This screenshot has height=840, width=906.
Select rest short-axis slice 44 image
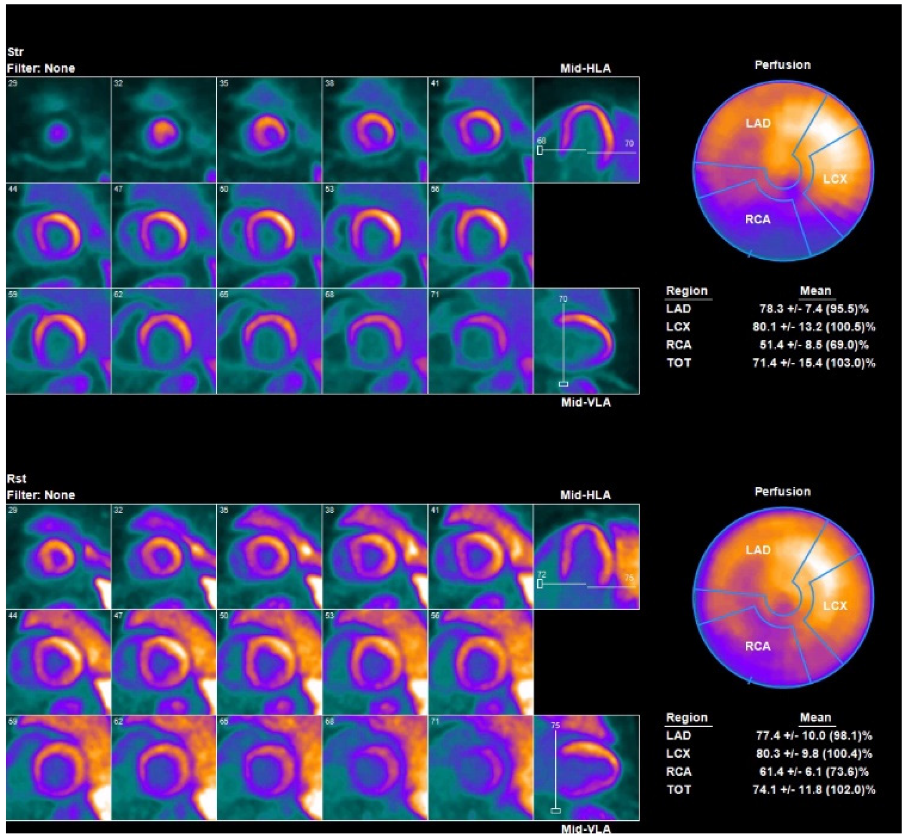(x=58, y=662)
